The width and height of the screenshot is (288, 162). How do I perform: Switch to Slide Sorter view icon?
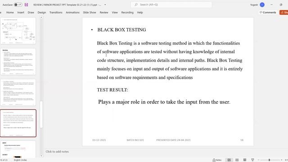pos(237,160)
